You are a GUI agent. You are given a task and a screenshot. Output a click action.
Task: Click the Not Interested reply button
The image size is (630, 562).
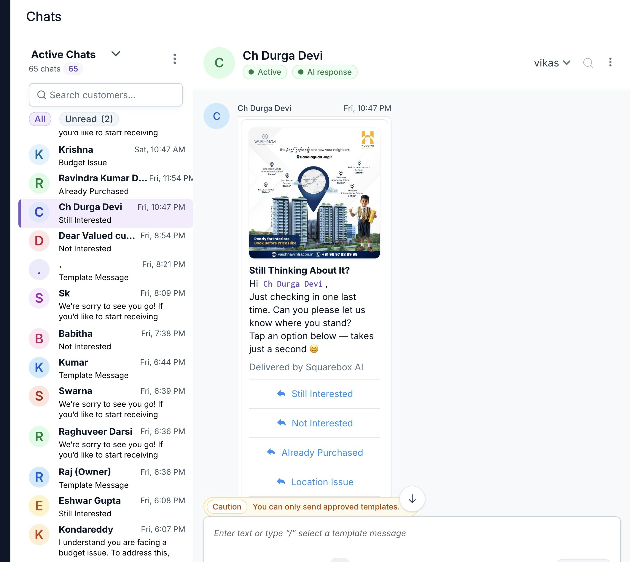pyautogui.click(x=314, y=423)
